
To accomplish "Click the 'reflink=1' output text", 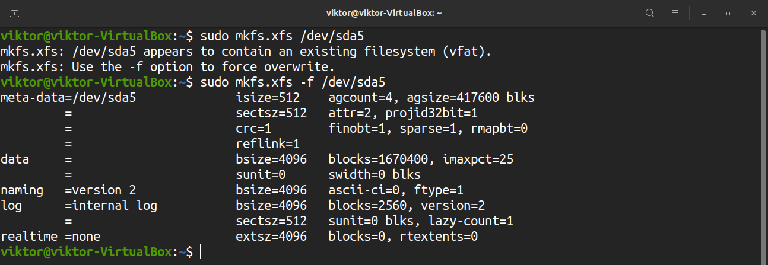I will click(268, 143).
